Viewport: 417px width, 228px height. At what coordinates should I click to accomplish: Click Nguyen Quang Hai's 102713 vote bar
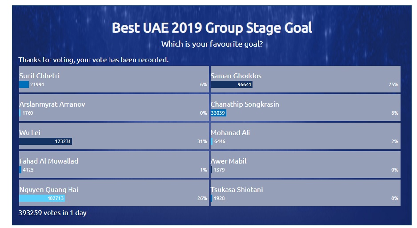click(42, 198)
